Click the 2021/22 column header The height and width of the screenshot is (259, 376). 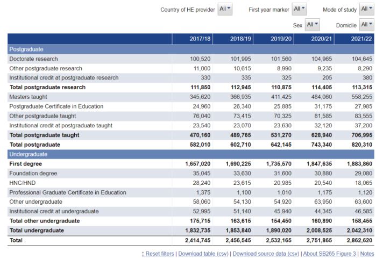pos(354,39)
